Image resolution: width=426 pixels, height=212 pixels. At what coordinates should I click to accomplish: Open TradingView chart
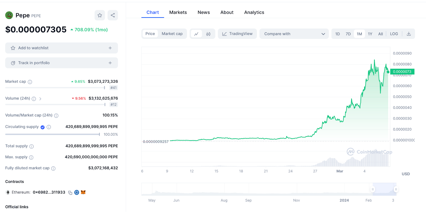click(x=237, y=34)
